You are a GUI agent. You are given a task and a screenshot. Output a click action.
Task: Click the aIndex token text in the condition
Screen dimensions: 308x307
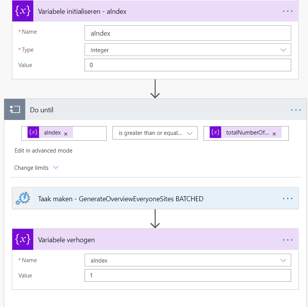[52, 133]
